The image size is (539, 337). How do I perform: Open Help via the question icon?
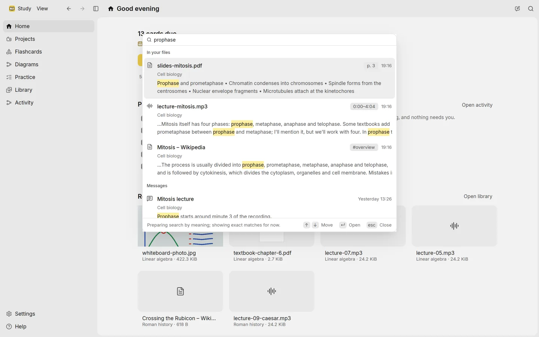click(9, 327)
